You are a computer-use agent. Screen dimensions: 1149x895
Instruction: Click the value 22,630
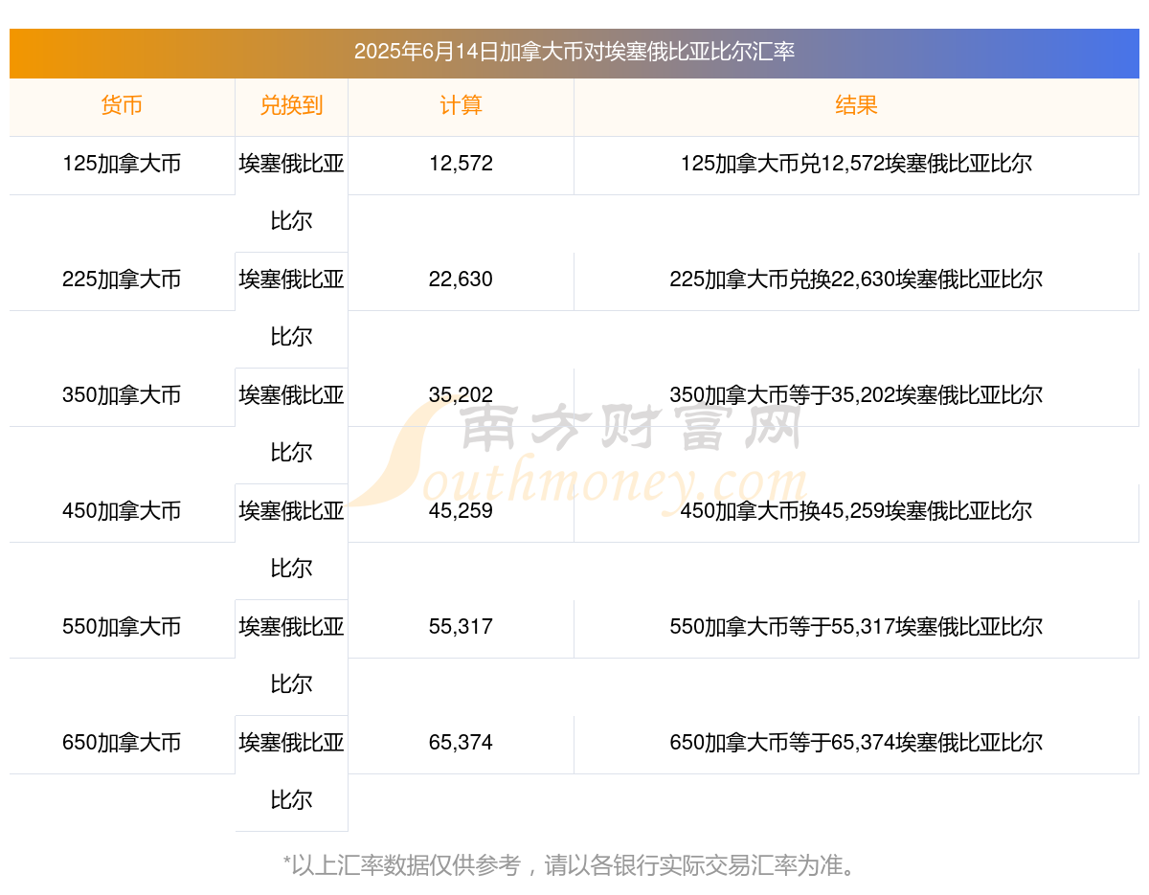click(461, 280)
